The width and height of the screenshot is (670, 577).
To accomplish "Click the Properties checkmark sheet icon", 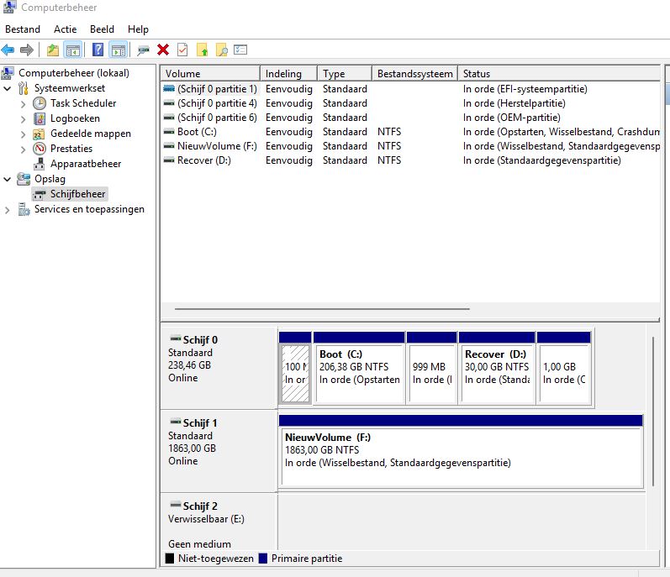I will pyautogui.click(x=182, y=50).
